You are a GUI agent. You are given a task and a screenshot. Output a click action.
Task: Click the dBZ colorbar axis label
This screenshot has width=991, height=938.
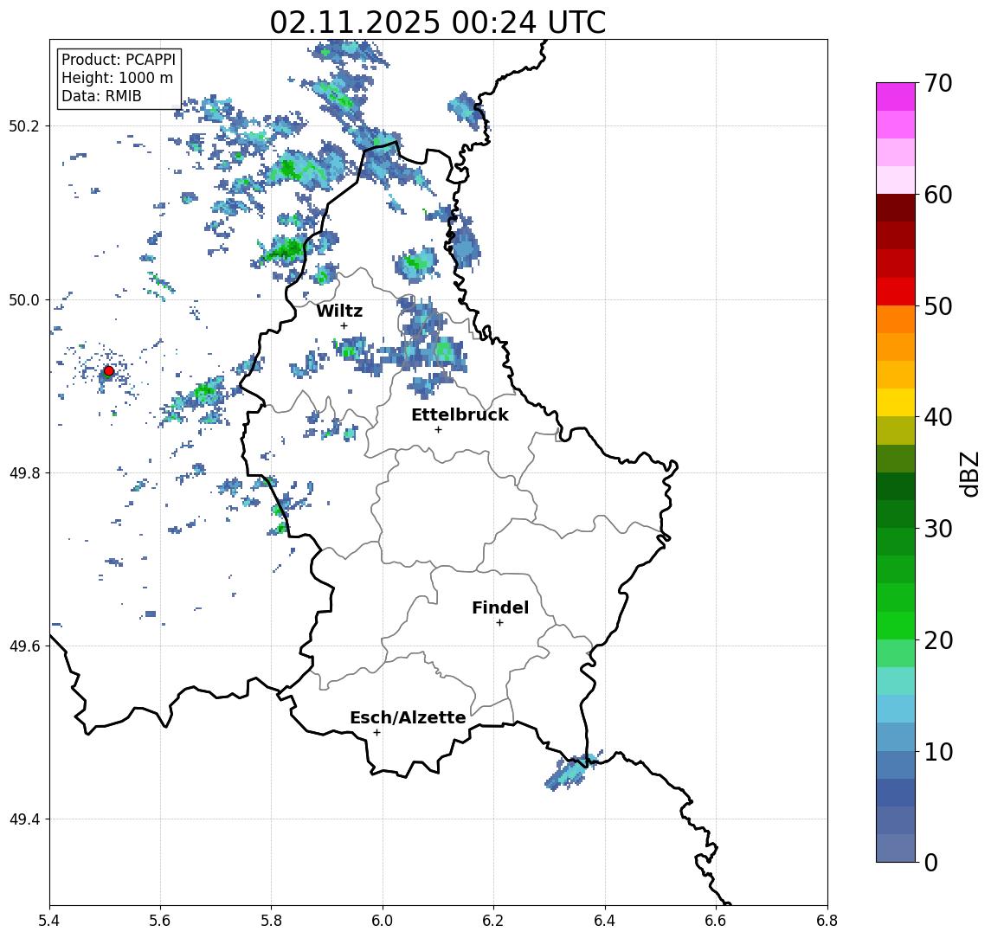968,474
